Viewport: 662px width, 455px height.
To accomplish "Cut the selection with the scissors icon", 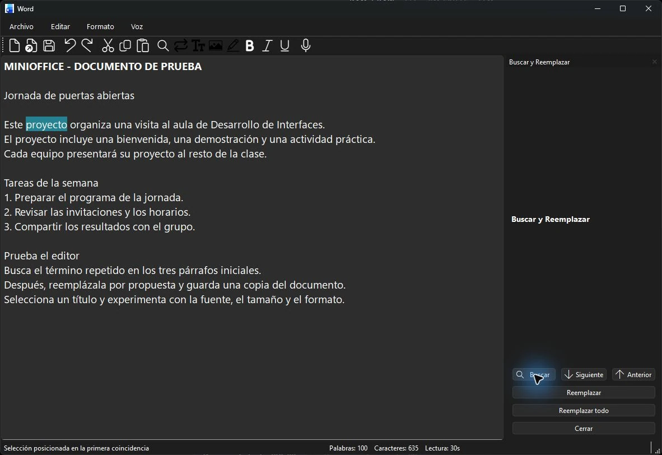I will click(x=108, y=45).
